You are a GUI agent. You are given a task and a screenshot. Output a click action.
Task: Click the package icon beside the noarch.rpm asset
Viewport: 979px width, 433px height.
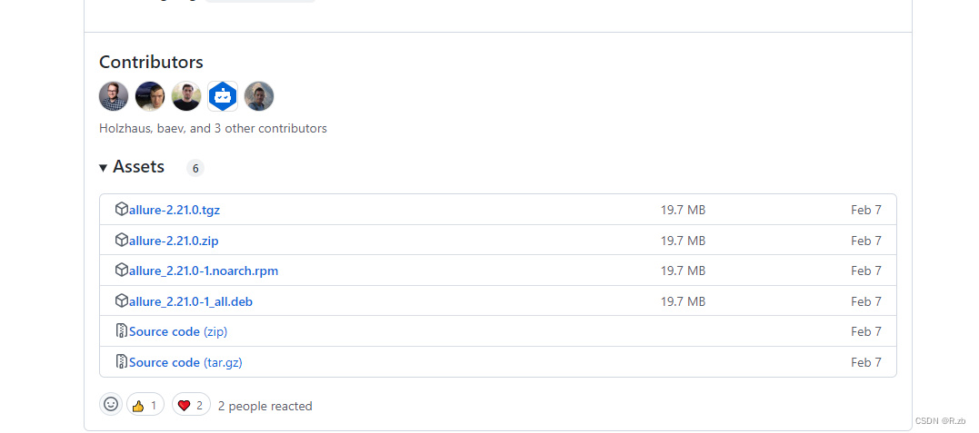click(121, 271)
